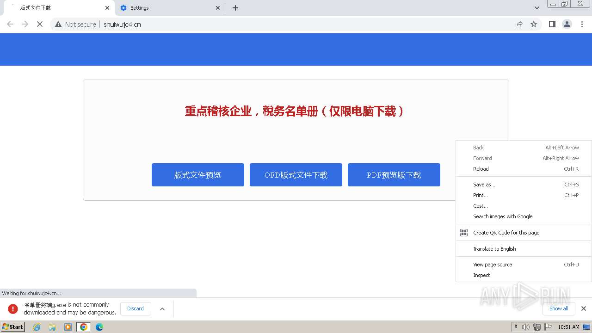The width and height of the screenshot is (592, 333).
Task: Click 版式文件预览 button
Action: 198,175
